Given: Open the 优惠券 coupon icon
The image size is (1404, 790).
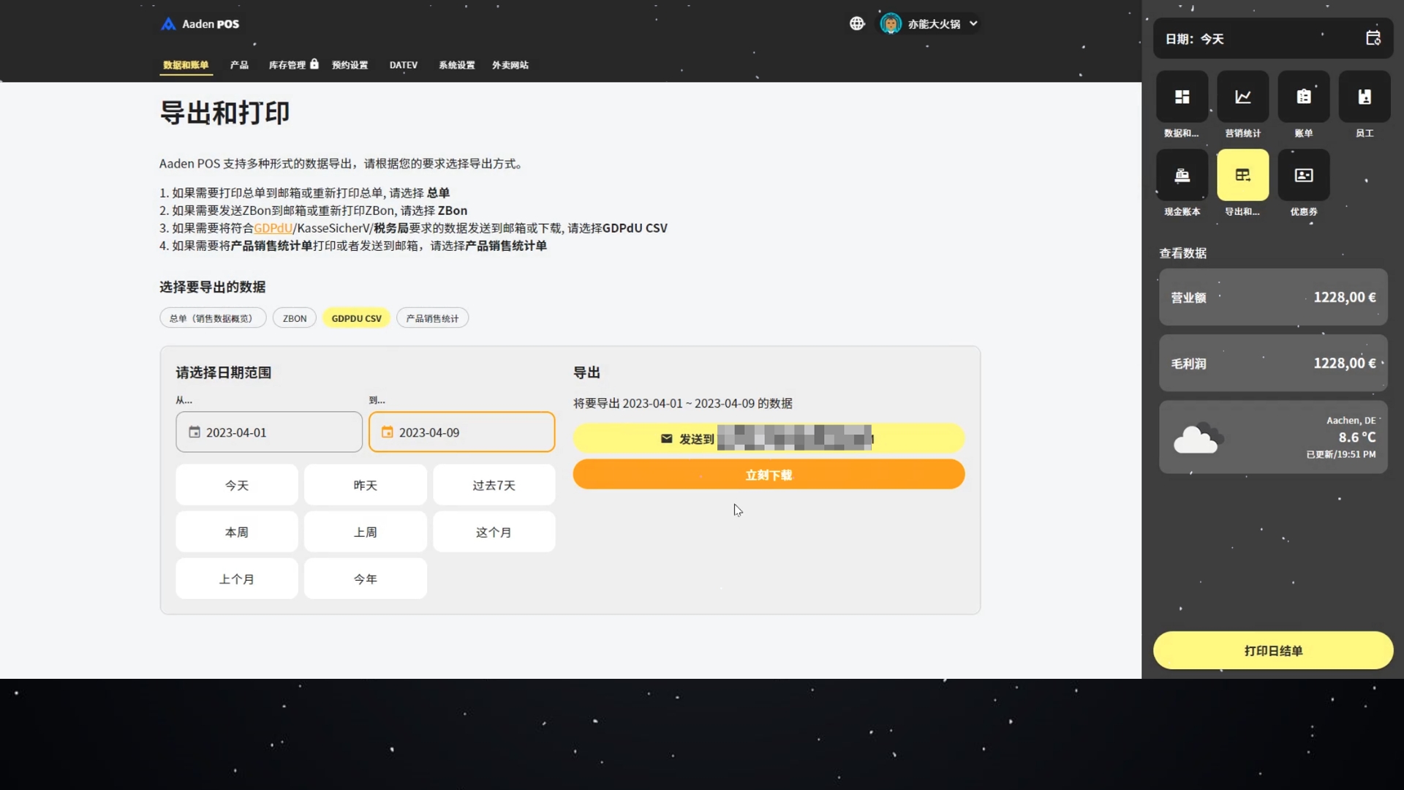Looking at the screenshot, I should click(x=1303, y=176).
